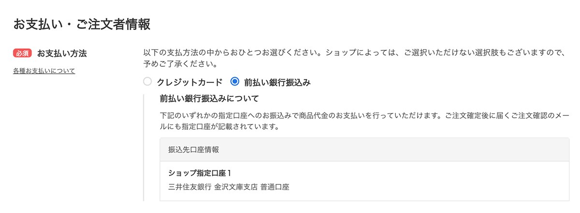Viewport: 580px width, 213px height.
Task: Click empty space right of 普通口座
Action: [x=425, y=186]
